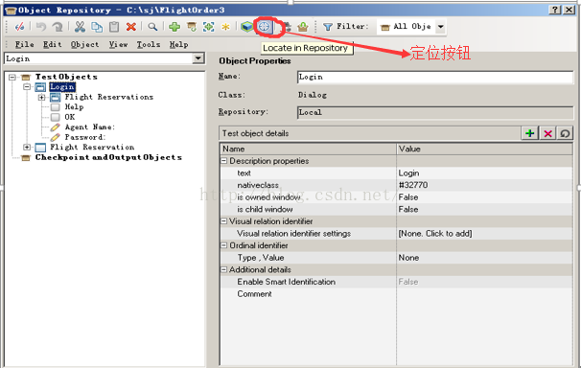The image size is (581, 368).
Task: Add objects with the green plus toolbar icon
Action: tap(174, 27)
